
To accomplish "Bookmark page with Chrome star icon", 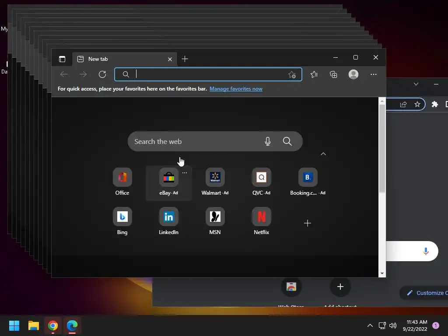I will [417, 104].
